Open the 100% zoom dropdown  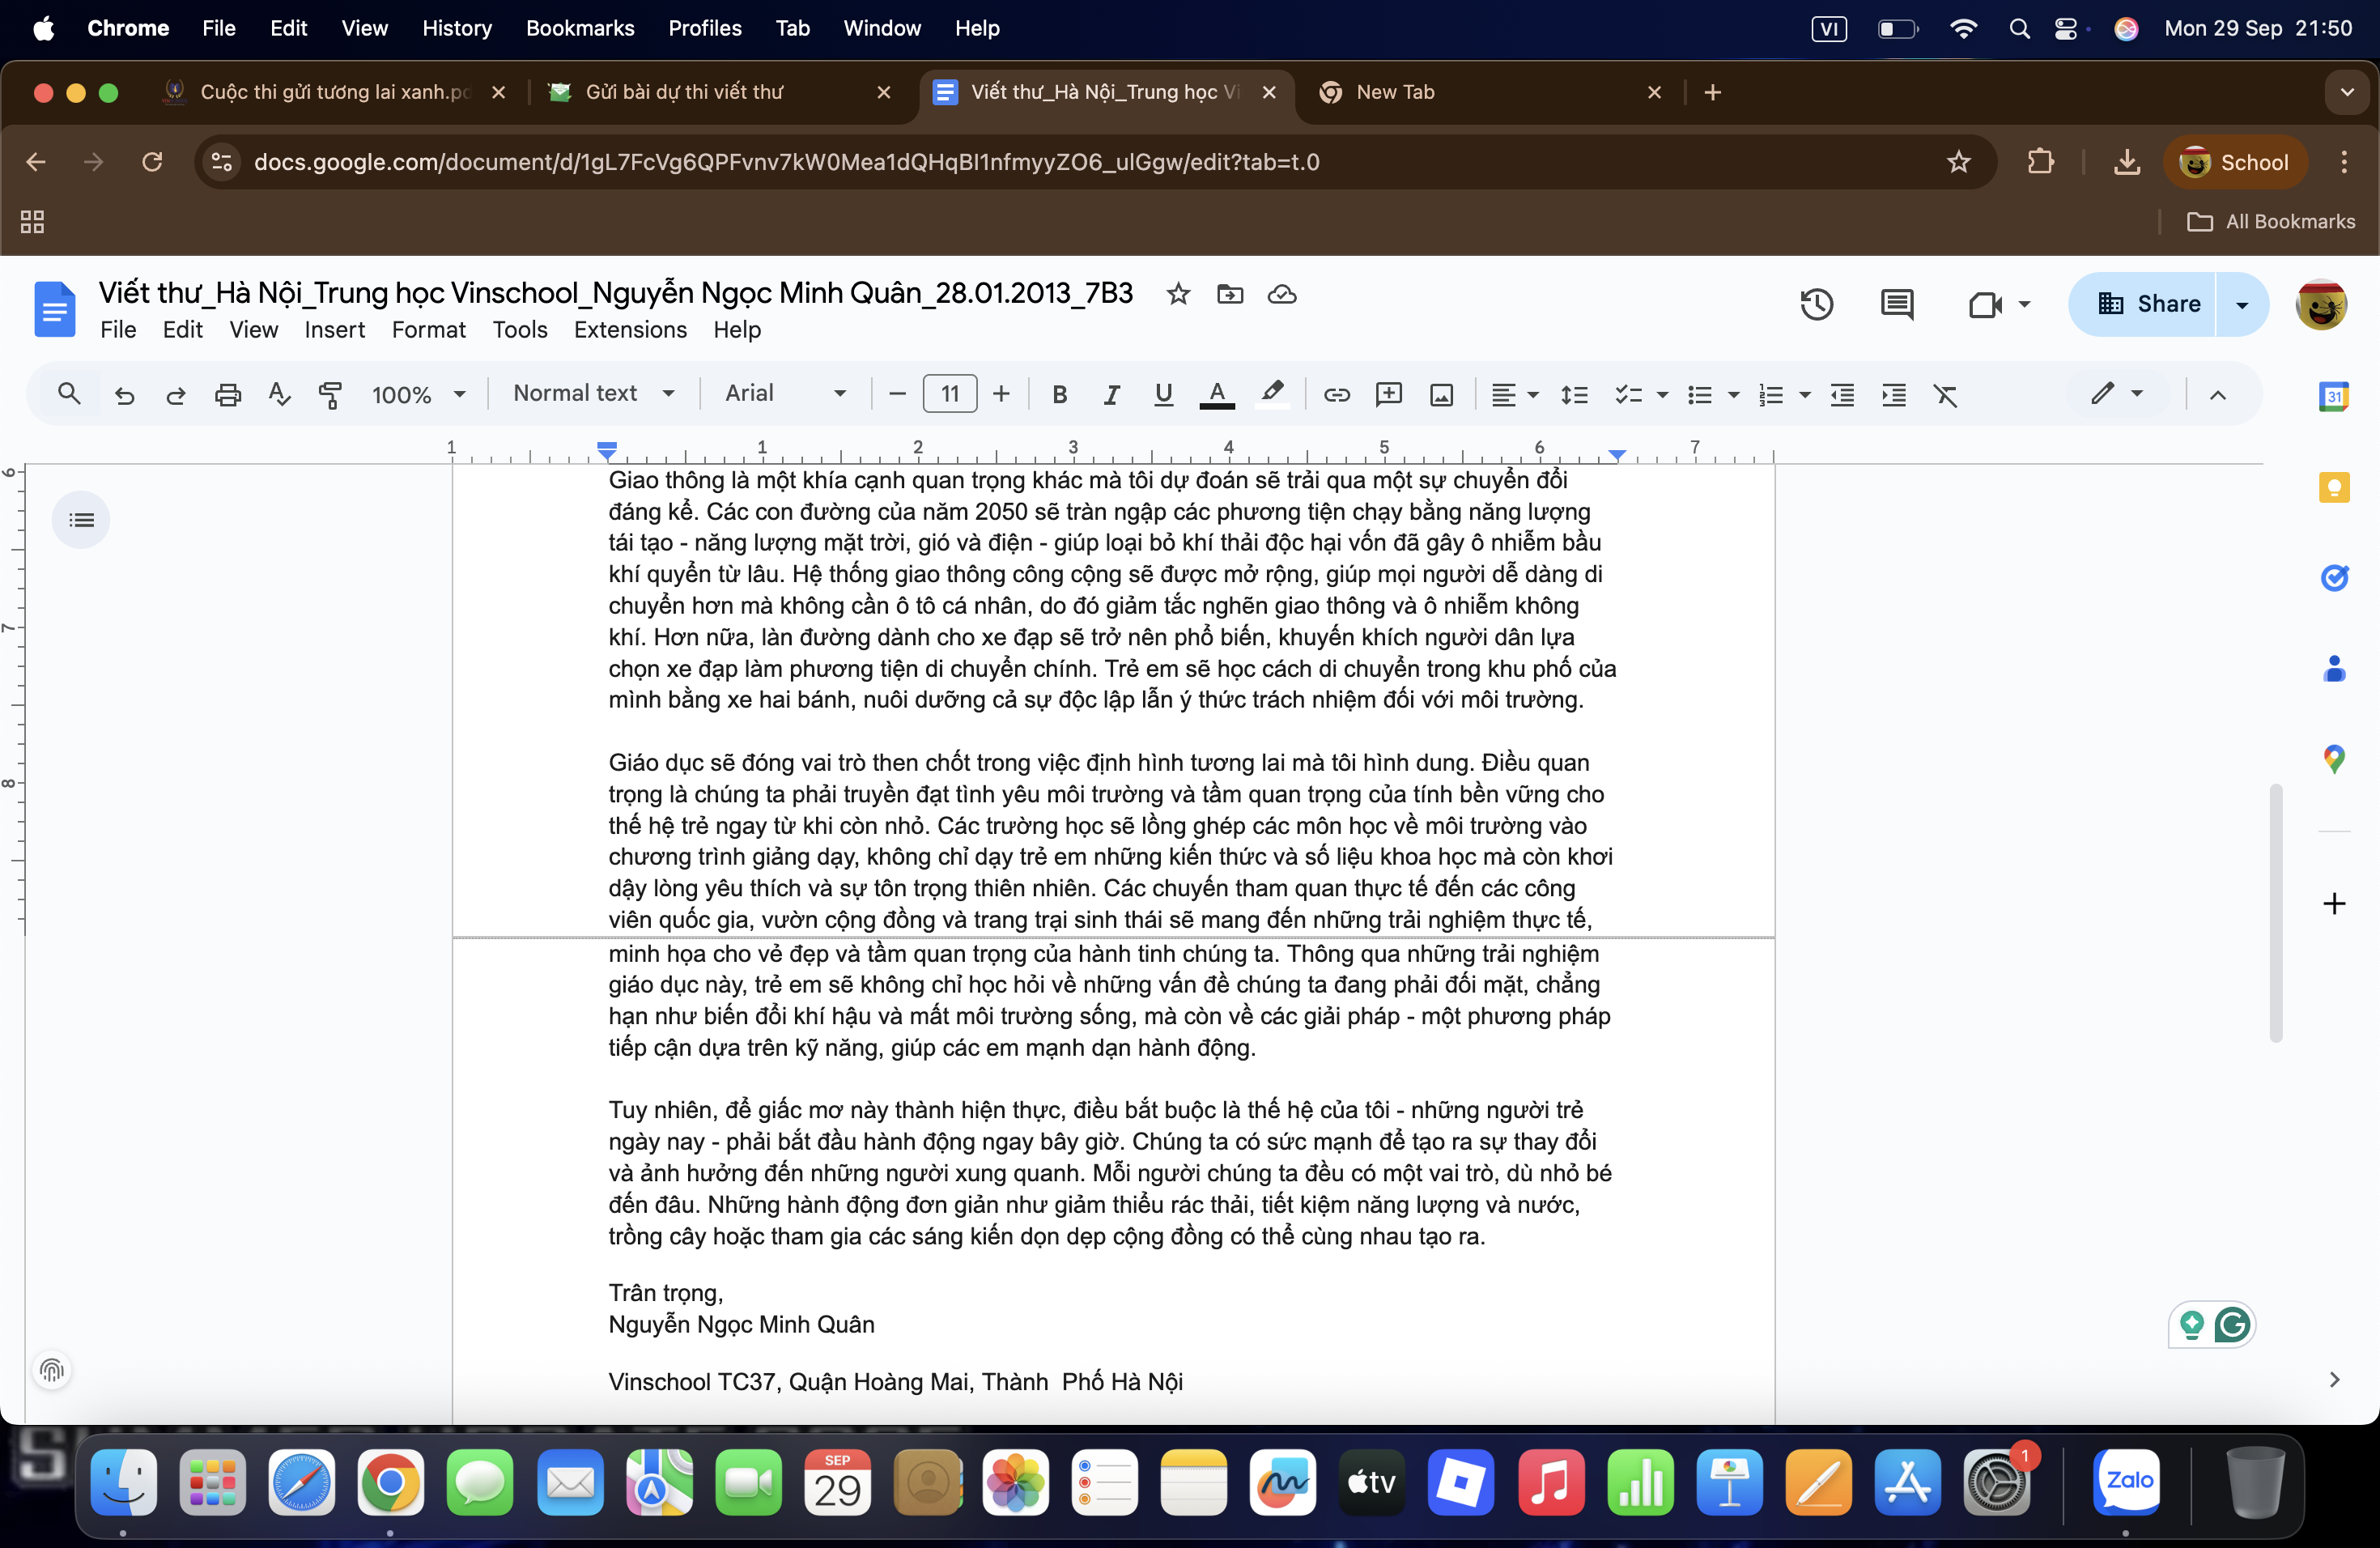418,394
